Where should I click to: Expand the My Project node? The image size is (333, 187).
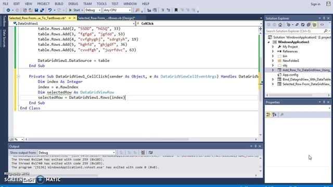point(273,47)
